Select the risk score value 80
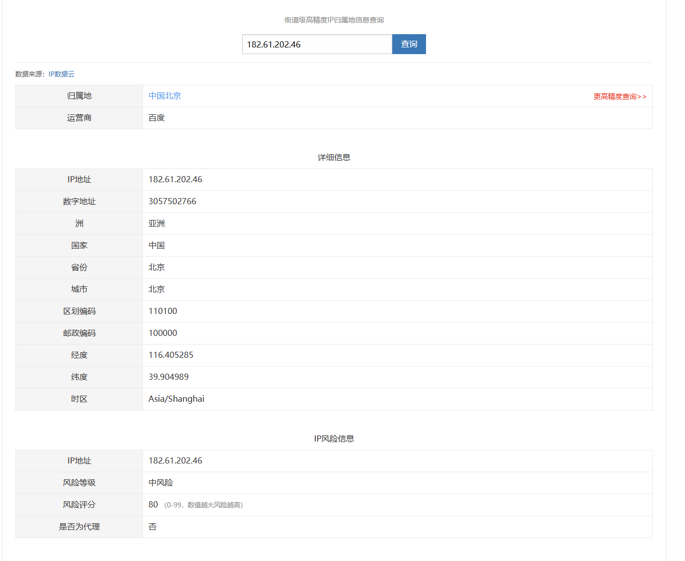685x561 pixels. [153, 505]
